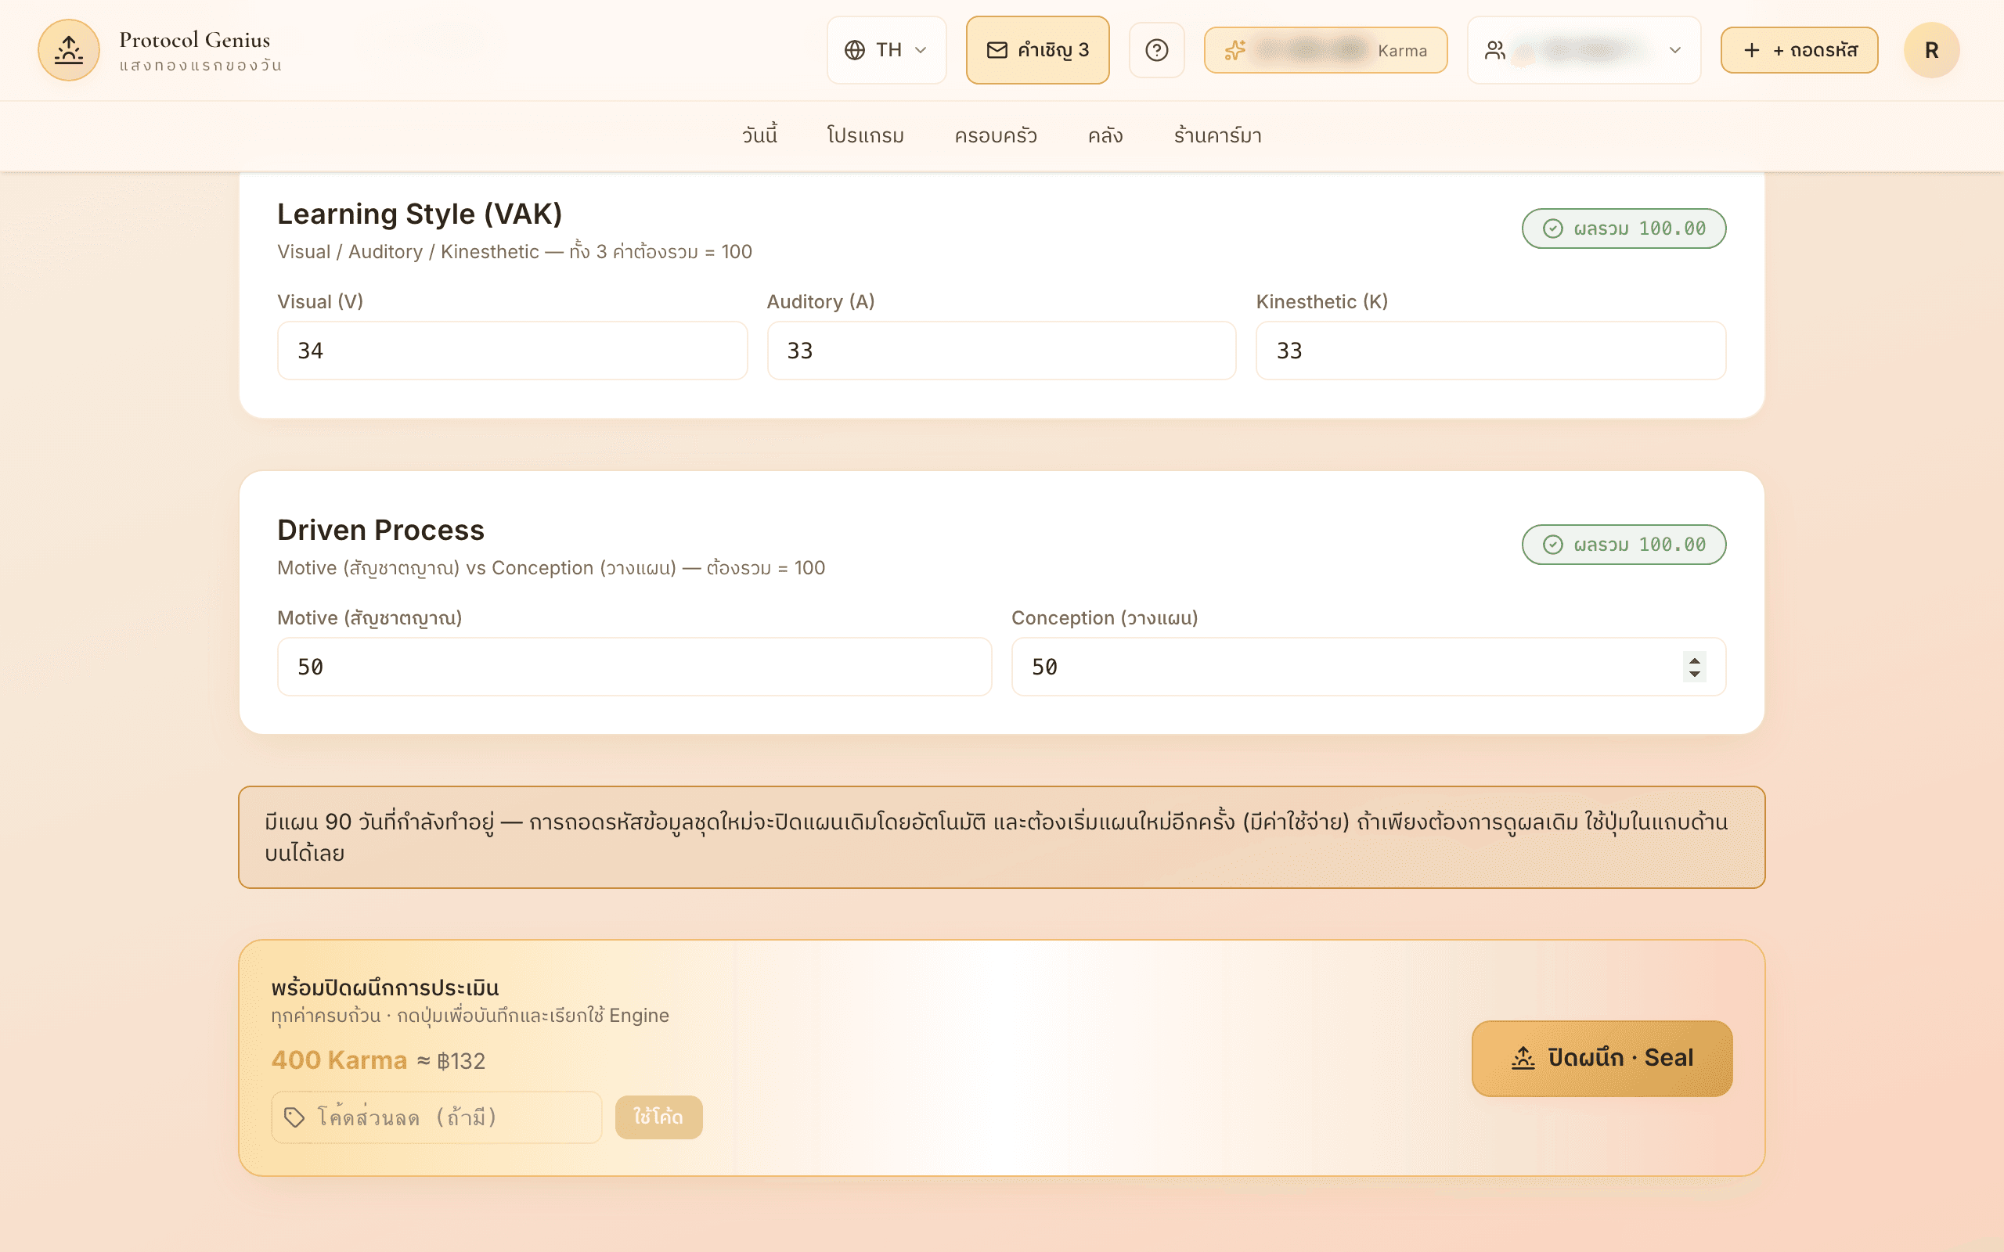The image size is (2004, 1252).
Task: Focus the Kinesthetic (K) input field
Action: [x=1490, y=351]
